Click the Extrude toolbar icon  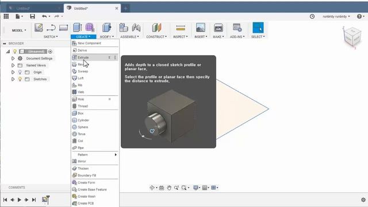[x=77, y=28]
